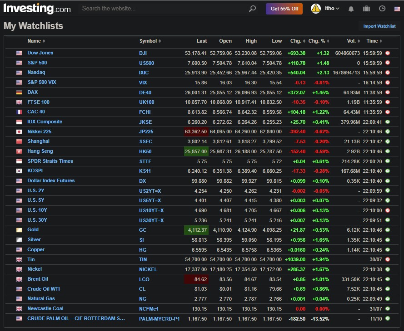Click the Copper change value +0.0160

(296, 250)
